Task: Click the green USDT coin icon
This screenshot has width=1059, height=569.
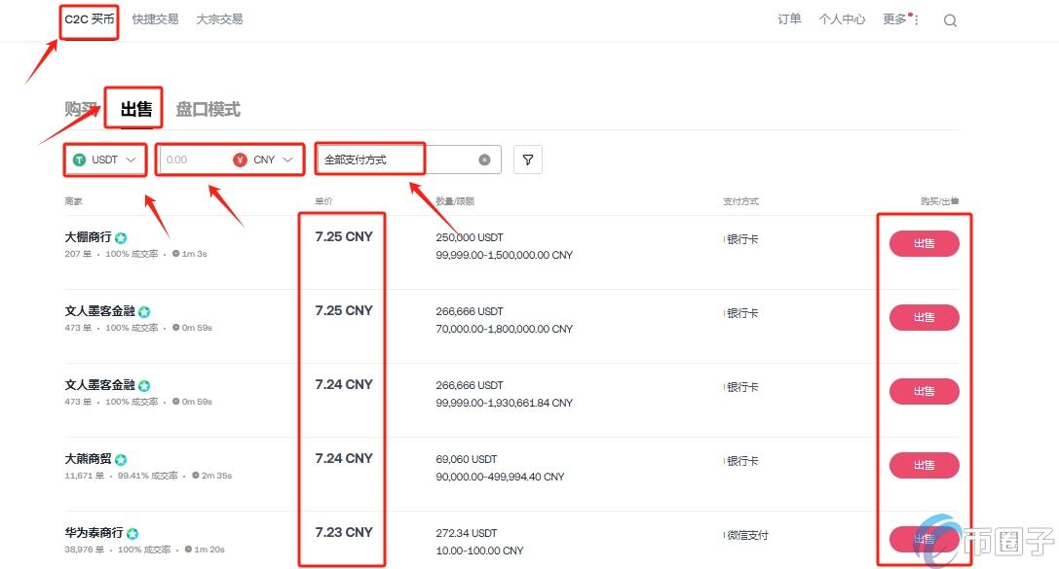Action: (x=80, y=160)
